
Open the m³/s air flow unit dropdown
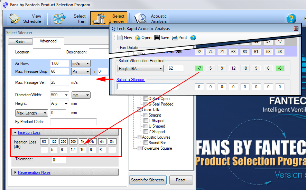(x=81, y=63)
